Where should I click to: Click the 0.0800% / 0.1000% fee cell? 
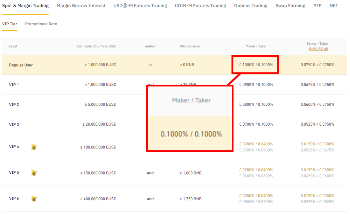click(x=256, y=104)
